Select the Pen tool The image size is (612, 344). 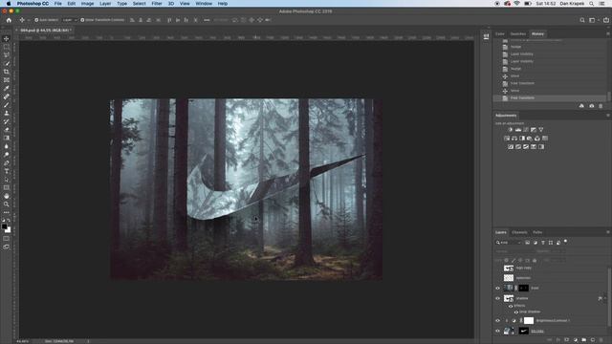pos(7,162)
